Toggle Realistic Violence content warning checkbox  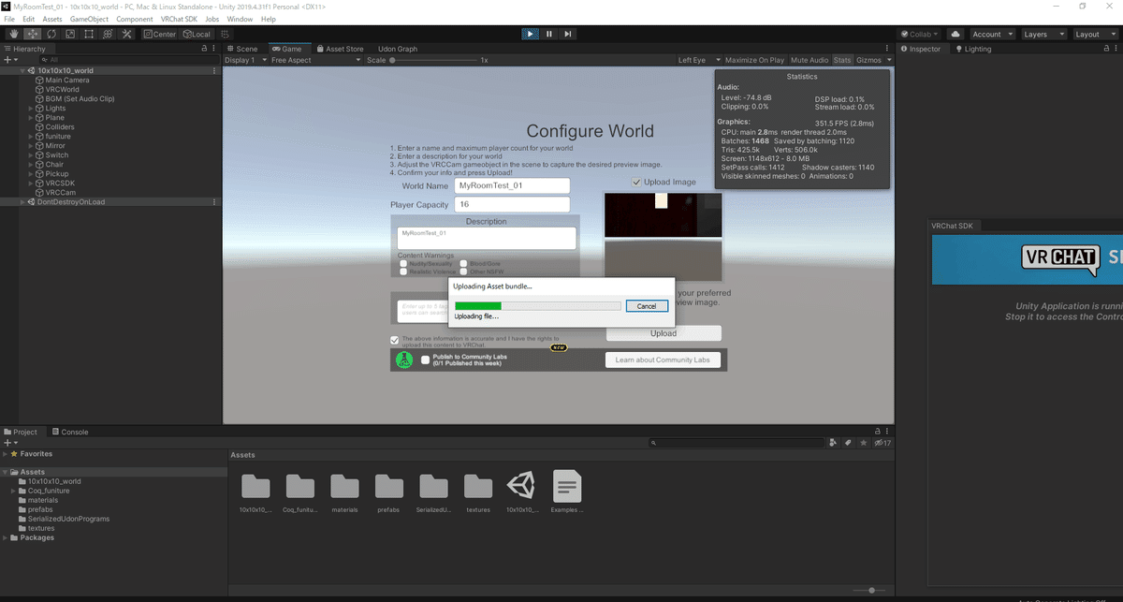[403, 272]
